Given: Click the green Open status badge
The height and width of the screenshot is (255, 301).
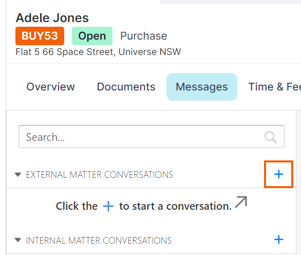Looking at the screenshot, I should 92,36.
